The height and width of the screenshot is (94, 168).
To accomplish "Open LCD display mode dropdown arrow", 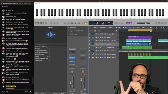I will click(x=112, y=23).
